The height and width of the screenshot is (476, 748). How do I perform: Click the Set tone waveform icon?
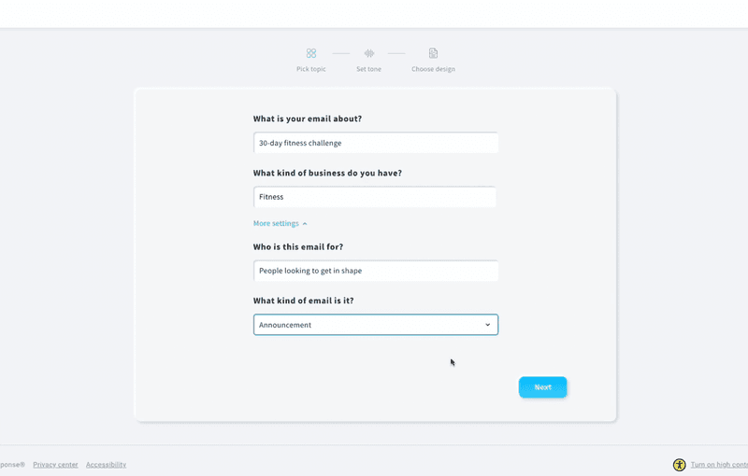click(369, 53)
